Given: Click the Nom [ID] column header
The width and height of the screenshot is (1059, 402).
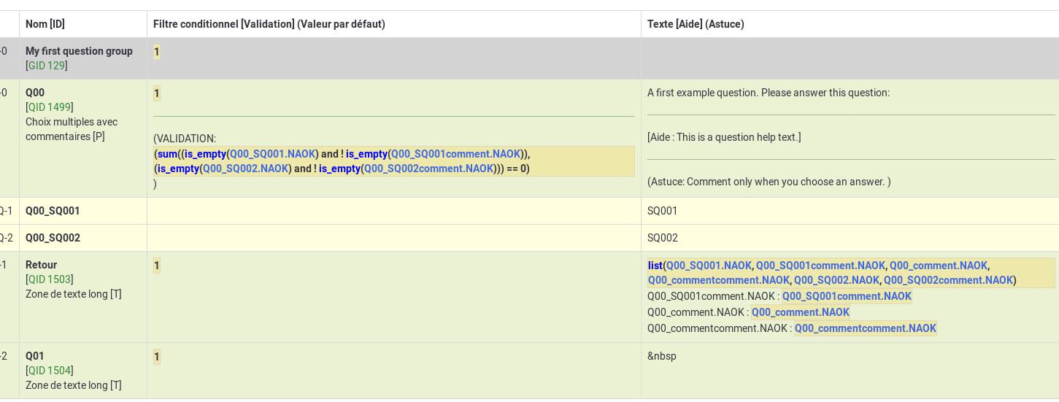Looking at the screenshot, I should point(45,24).
